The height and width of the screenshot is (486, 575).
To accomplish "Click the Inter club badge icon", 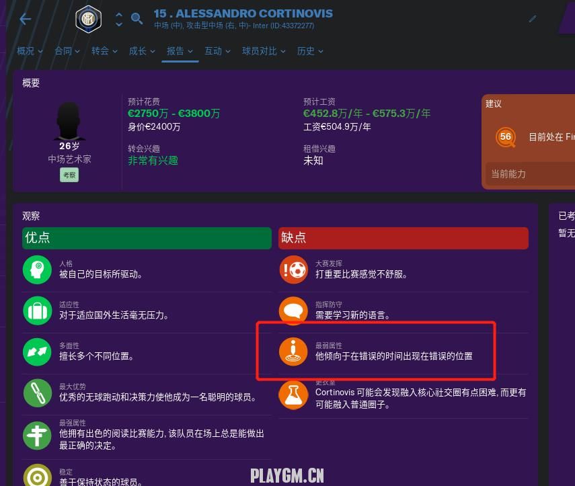I will coord(88,19).
